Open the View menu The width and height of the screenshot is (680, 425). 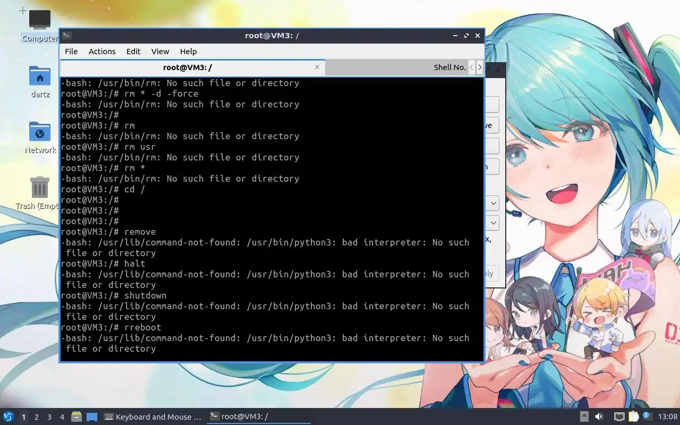click(x=160, y=51)
